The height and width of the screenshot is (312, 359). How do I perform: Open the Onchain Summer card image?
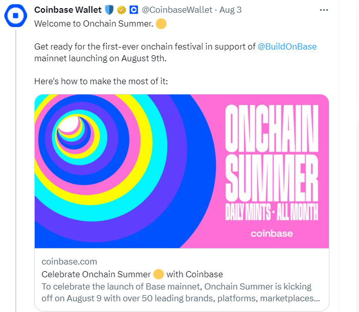coord(182,171)
